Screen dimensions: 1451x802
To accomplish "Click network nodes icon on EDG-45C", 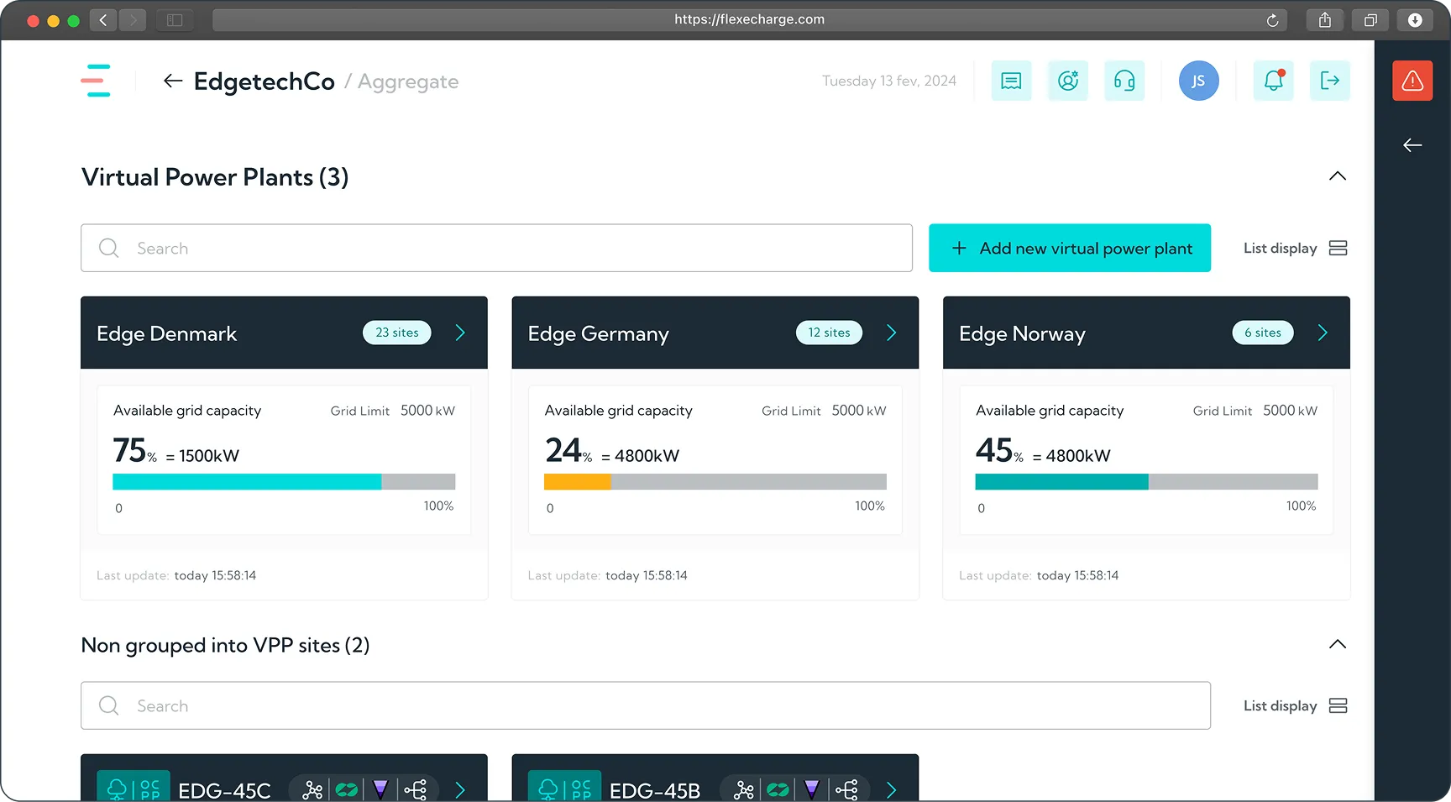I will pyautogui.click(x=312, y=790).
